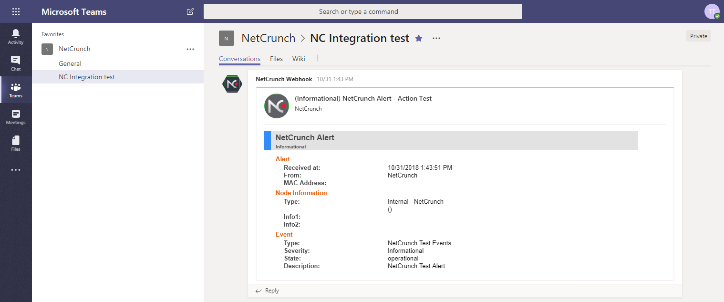Click the Received at label

[302, 167]
